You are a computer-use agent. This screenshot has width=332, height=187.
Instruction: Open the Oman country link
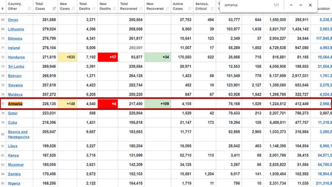tap(13, 20)
